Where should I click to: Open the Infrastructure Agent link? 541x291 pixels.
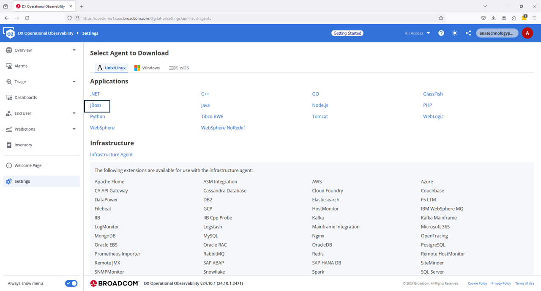click(111, 154)
